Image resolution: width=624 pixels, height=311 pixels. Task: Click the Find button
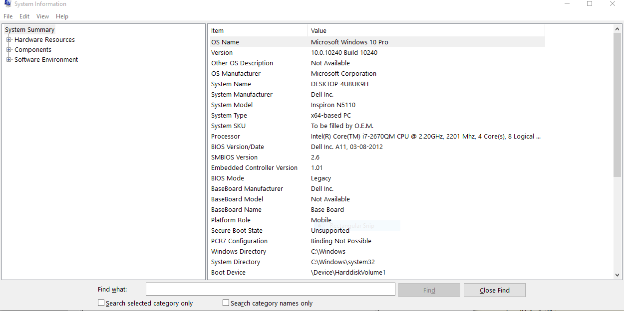coord(429,290)
